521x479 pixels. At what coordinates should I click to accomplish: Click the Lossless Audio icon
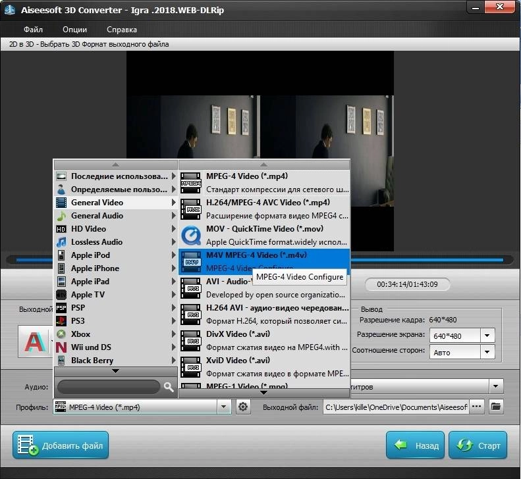pyautogui.click(x=61, y=242)
